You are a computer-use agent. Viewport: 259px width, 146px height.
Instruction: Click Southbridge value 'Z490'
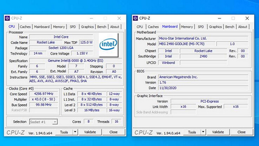pyautogui.click(x=203, y=56)
